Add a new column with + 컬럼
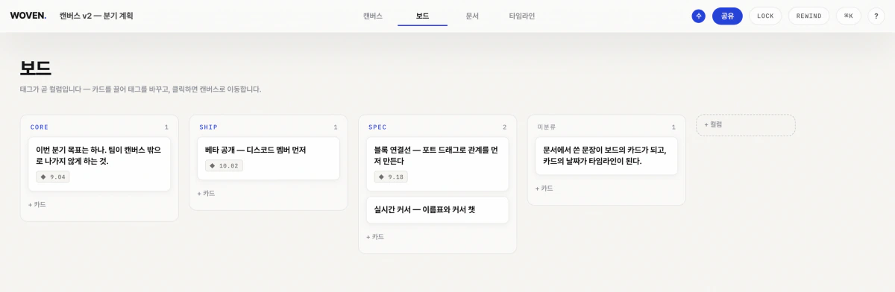Screen dimensions: 895x292 [x=746, y=124]
